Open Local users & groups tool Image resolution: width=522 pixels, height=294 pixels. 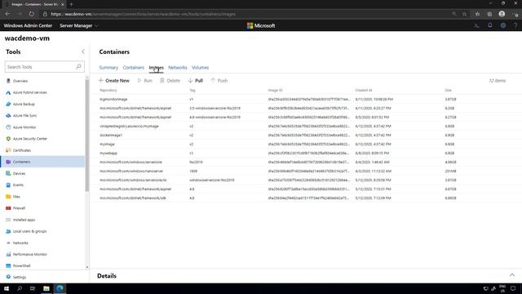point(29,231)
